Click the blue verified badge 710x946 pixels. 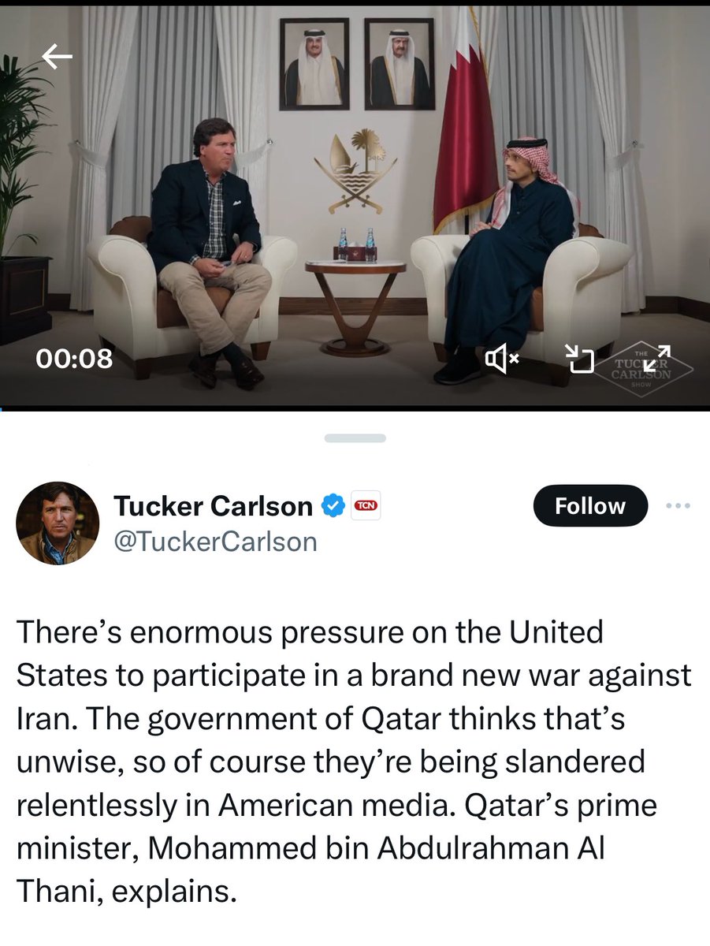333,506
